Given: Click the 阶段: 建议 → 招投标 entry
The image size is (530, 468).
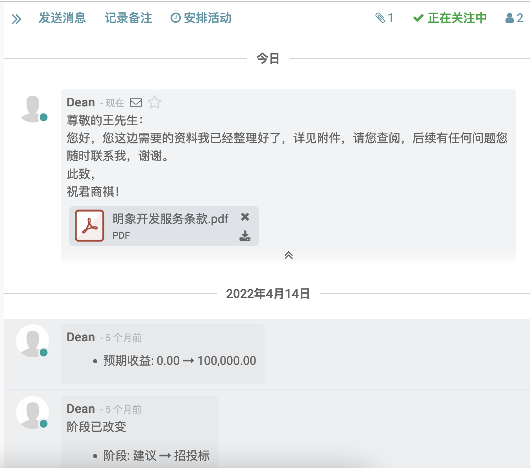Looking at the screenshot, I should pos(156,456).
